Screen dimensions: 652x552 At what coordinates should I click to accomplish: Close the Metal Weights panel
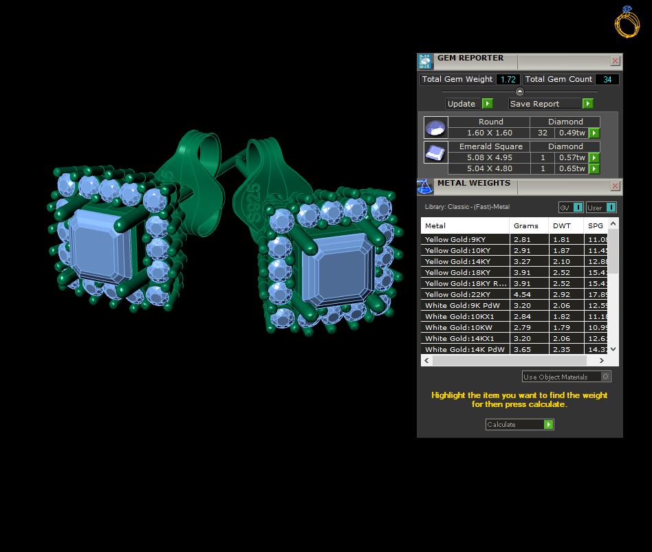pos(615,186)
